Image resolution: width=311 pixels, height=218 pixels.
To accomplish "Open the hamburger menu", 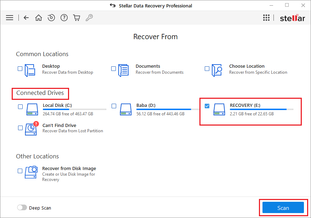I will coord(10,18).
